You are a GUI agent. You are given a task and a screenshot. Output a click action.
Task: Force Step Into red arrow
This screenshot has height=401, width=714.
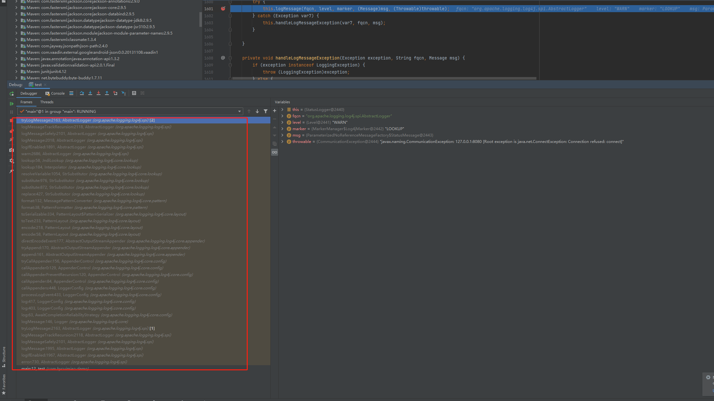coord(99,93)
